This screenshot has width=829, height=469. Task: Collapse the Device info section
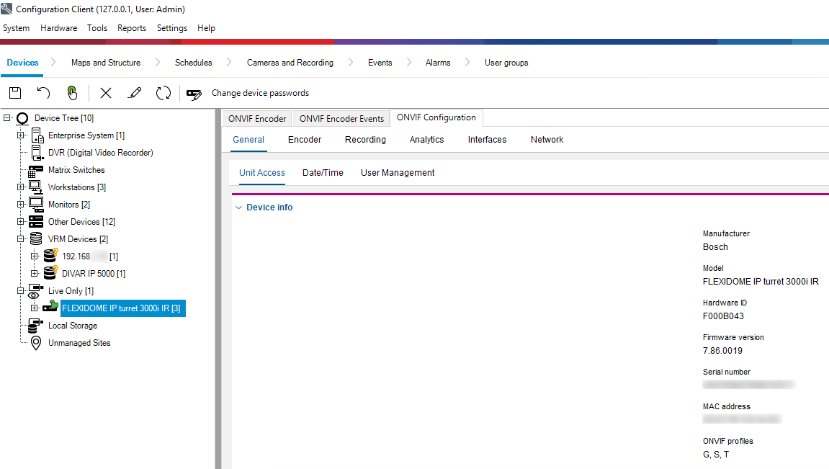coord(238,207)
